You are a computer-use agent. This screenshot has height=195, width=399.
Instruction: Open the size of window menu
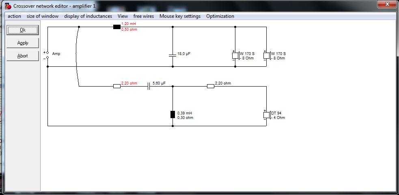click(x=43, y=16)
